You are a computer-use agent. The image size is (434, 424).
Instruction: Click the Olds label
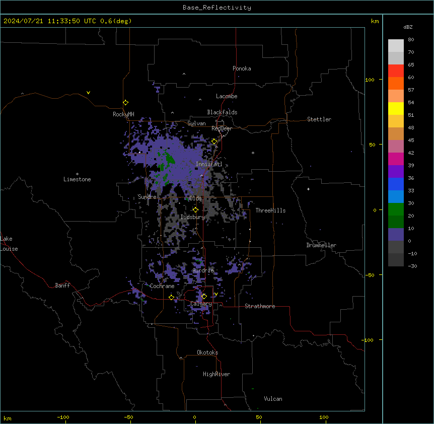(x=195, y=198)
